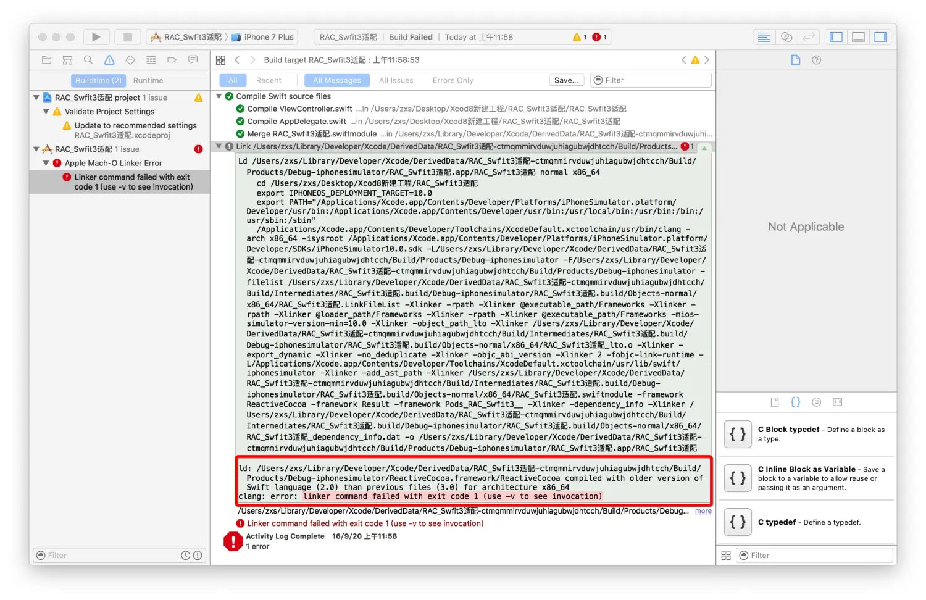Open the Symbol navigator
This screenshot has height=600, width=926.
pos(67,60)
